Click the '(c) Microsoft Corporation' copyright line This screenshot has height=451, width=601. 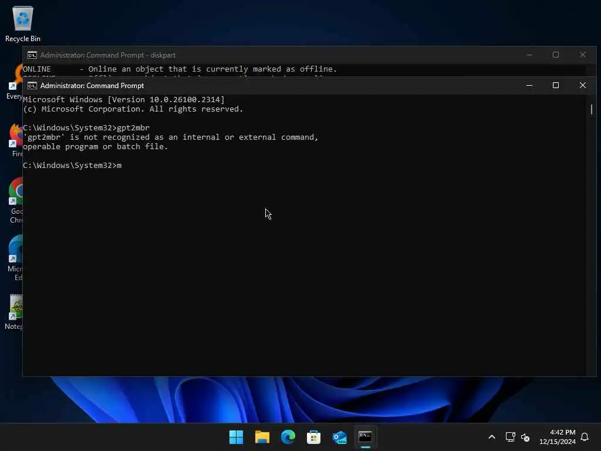(133, 109)
